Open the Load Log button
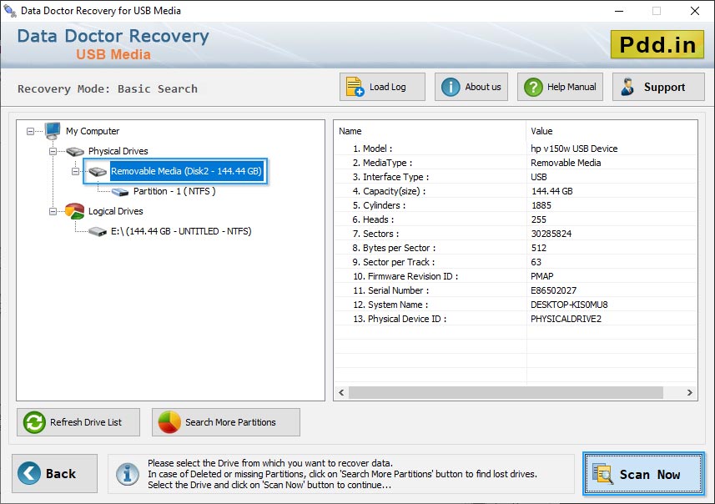The width and height of the screenshot is (715, 504). [382, 87]
